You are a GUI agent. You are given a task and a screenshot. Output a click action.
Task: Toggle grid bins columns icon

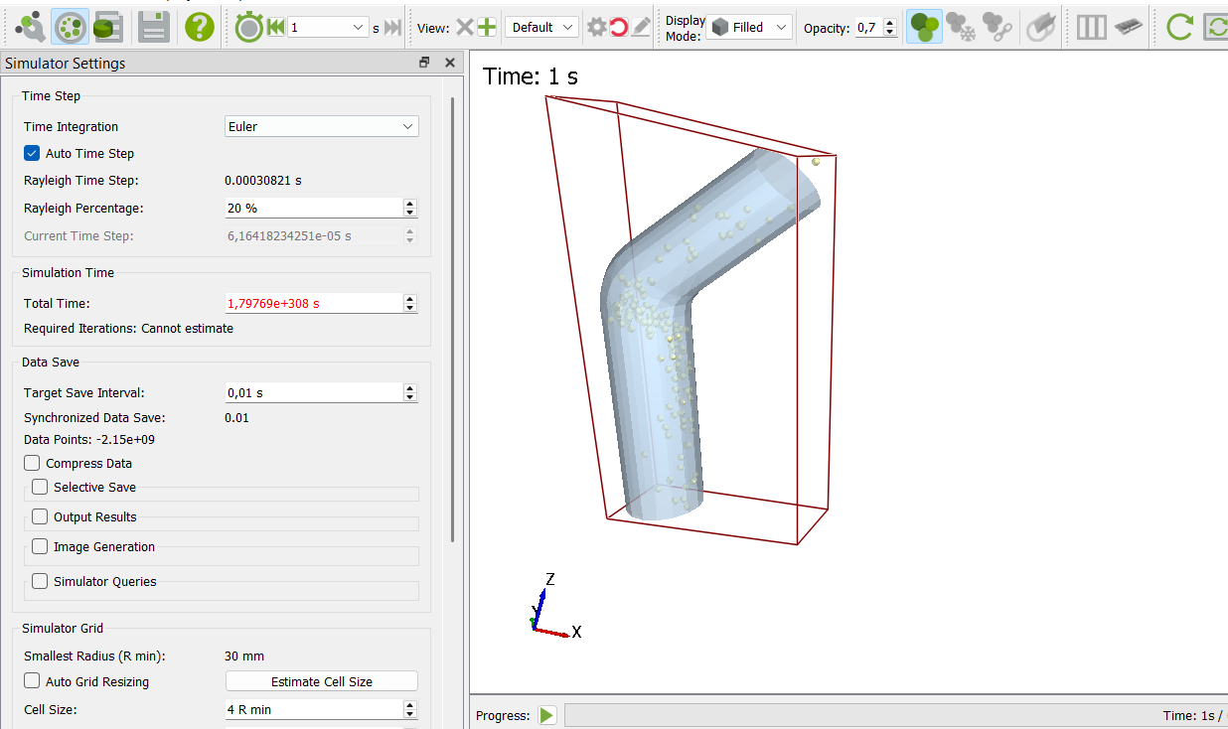click(x=1091, y=27)
